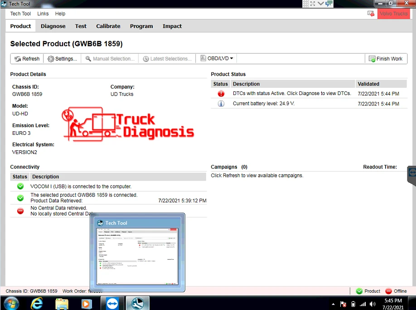416x310 pixels.
Task: Click the blue battery info icon
Action: pyautogui.click(x=221, y=104)
